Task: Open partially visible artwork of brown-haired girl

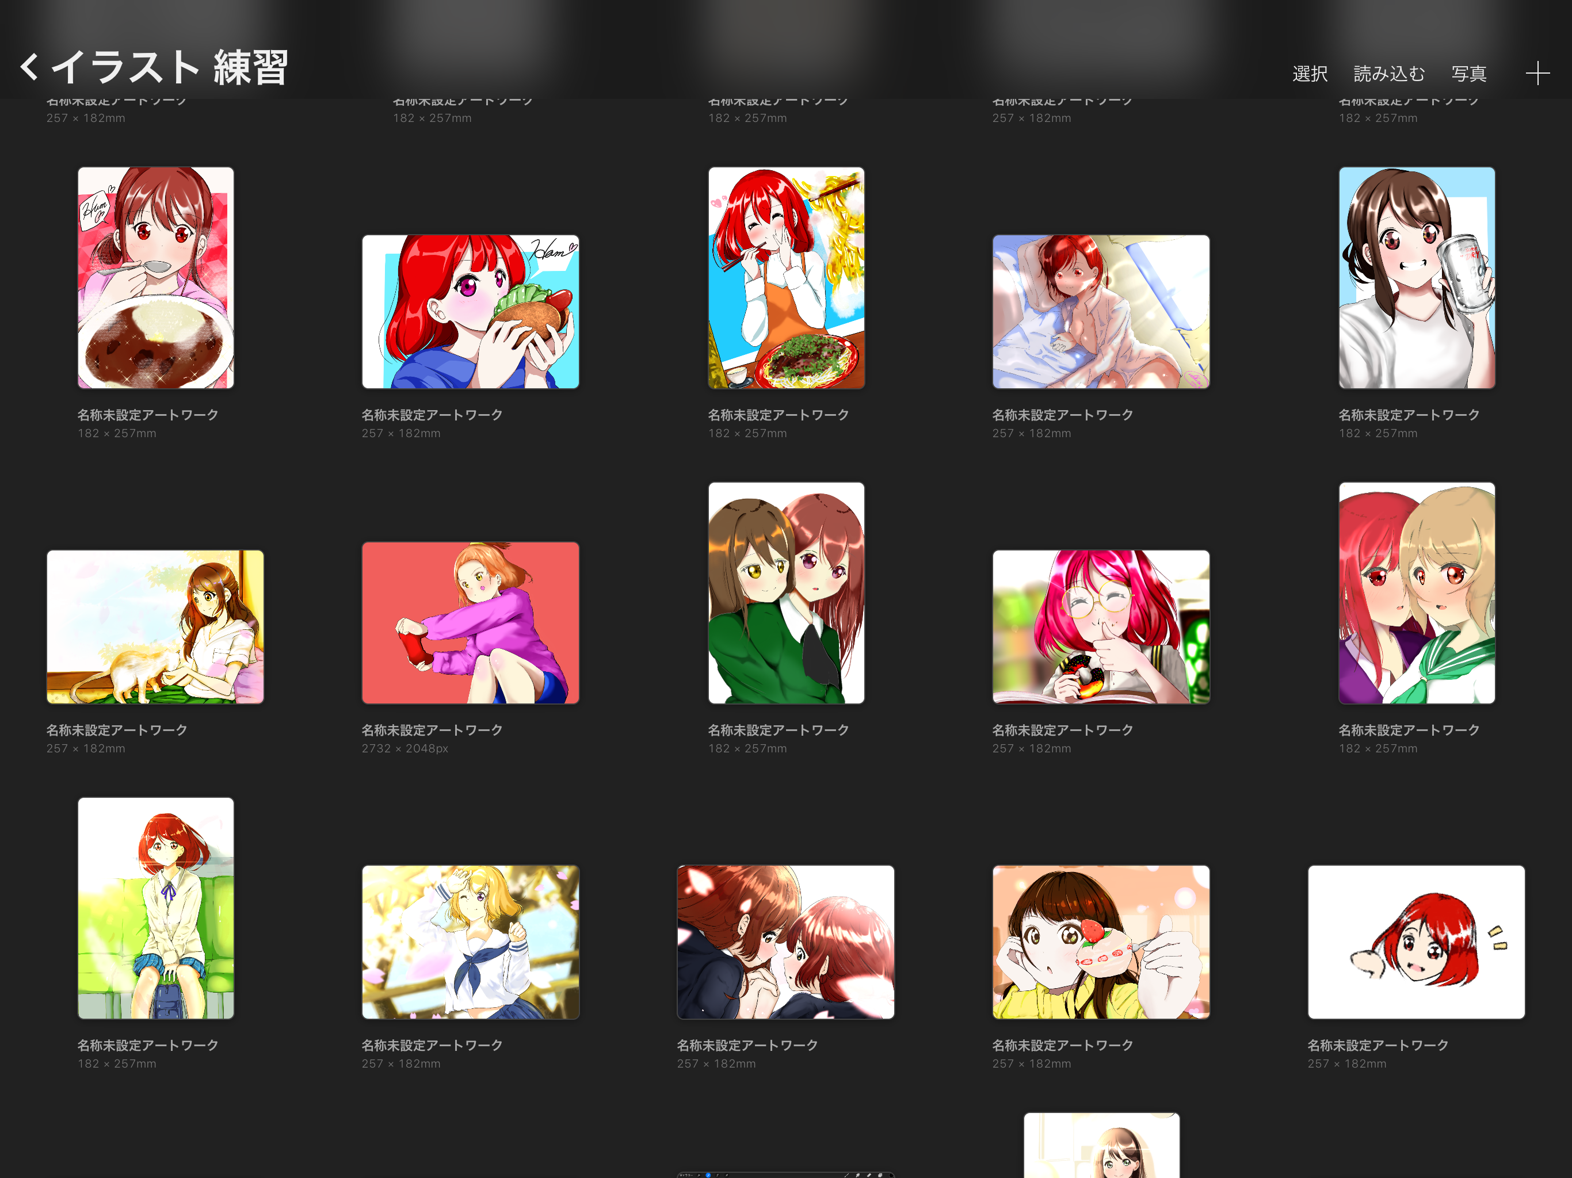Action: click(1101, 1145)
